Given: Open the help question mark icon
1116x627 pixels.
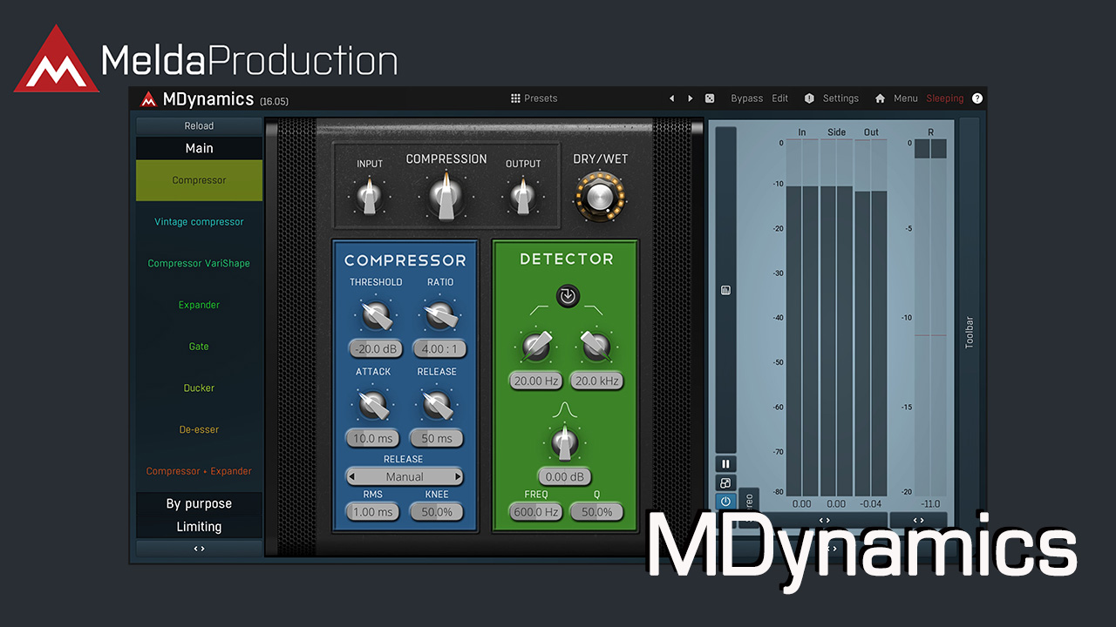Looking at the screenshot, I should [x=977, y=98].
